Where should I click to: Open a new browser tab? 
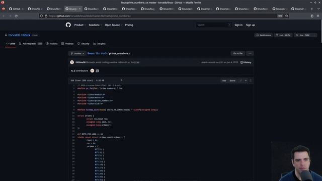click(312, 9)
